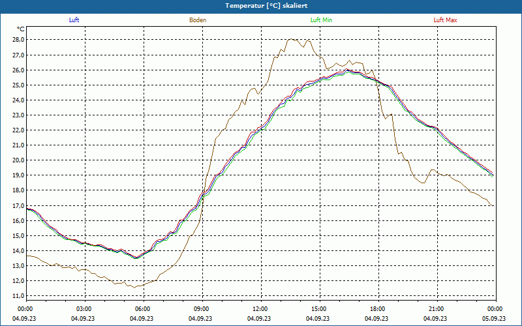Click the 17,0 y-axis value
The image size is (522, 326).
19,205
